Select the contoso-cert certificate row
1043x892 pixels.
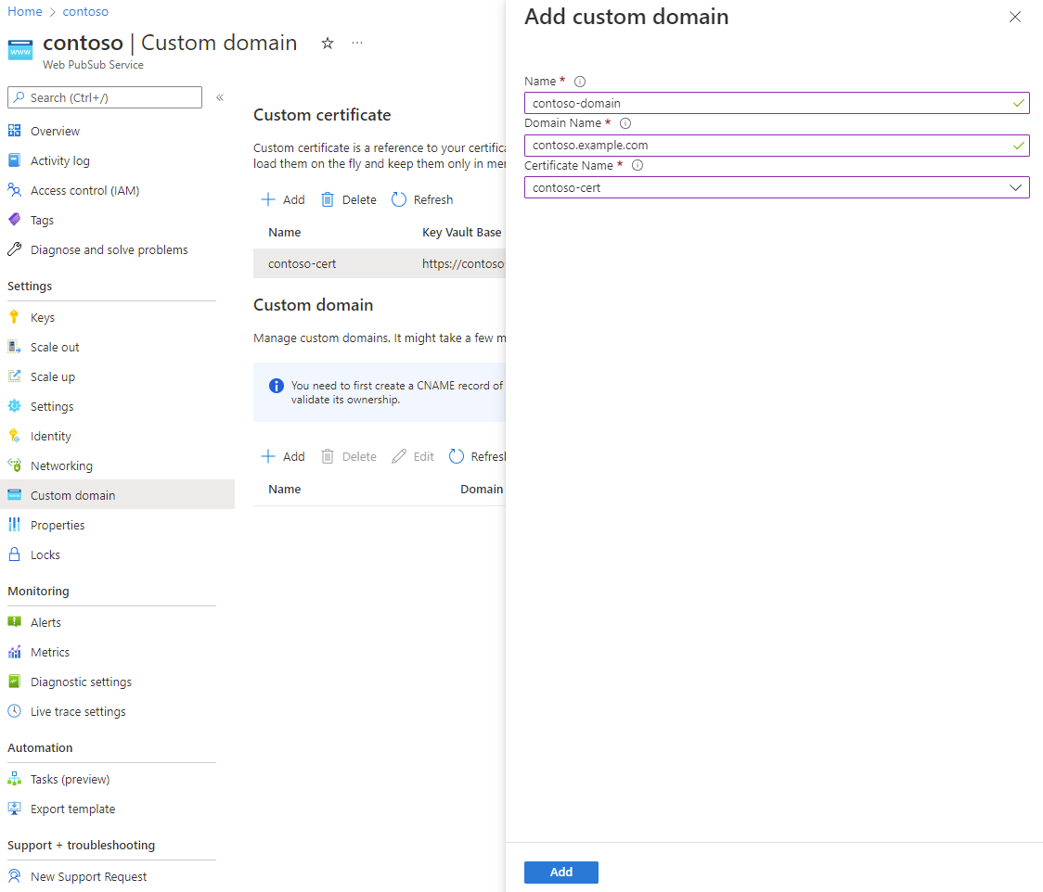pyautogui.click(x=303, y=263)
